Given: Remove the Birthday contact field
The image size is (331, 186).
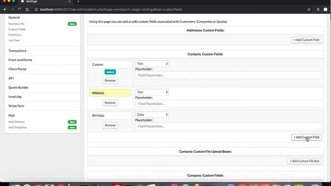Looking at the screenshot, I should coord(110,125).
